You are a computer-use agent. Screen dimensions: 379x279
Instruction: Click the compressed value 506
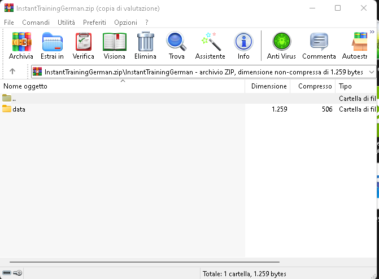point(327,109)
